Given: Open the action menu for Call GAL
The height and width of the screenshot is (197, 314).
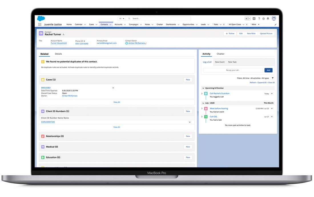Looking at the screenshot, I should click(x=272, y=117).
